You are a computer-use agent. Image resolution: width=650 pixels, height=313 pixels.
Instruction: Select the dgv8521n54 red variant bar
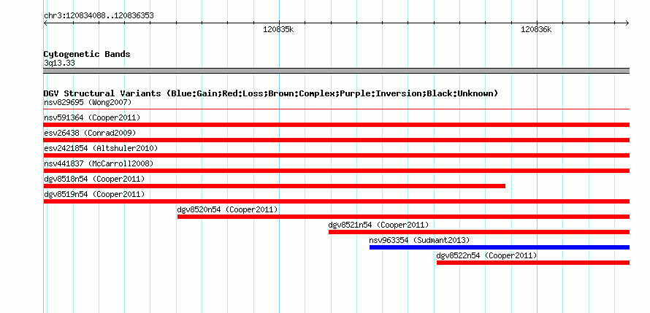479,232
